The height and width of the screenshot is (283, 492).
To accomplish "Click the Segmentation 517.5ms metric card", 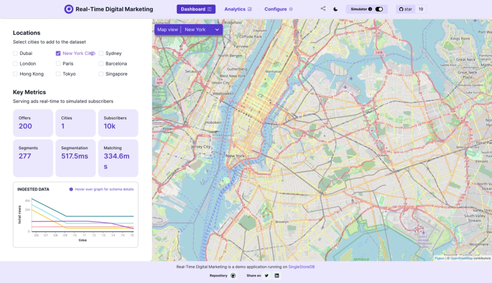I will [76, 158].
